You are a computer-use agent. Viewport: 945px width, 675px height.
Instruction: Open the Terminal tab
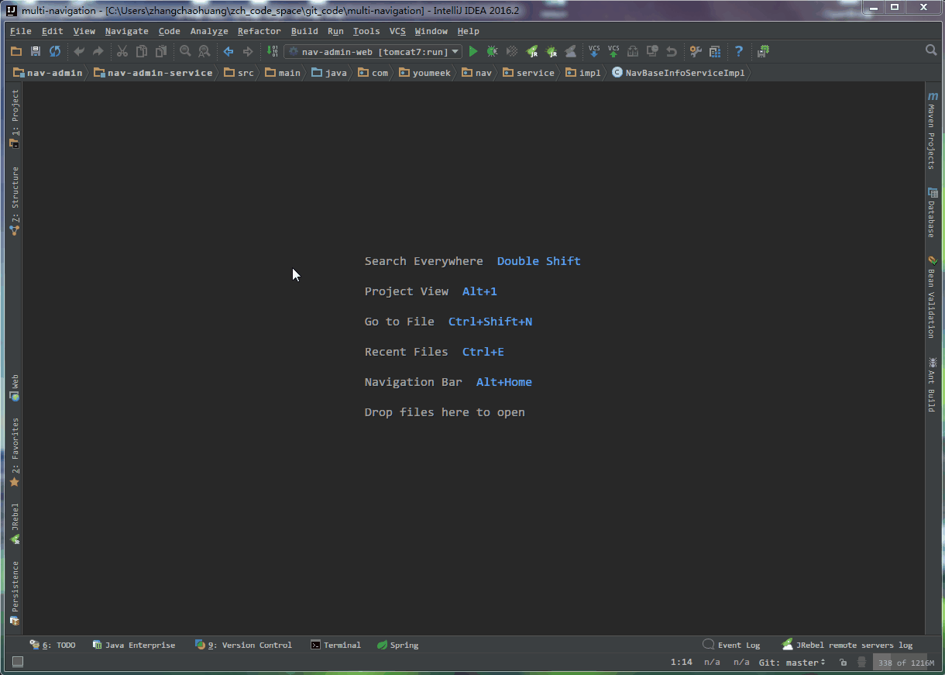336,645
